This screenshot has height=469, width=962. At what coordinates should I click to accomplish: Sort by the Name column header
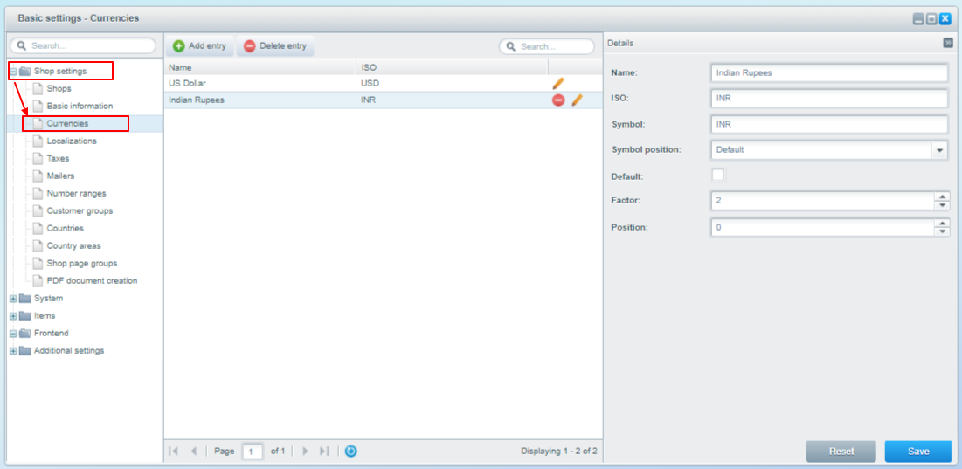pos(260,67)
